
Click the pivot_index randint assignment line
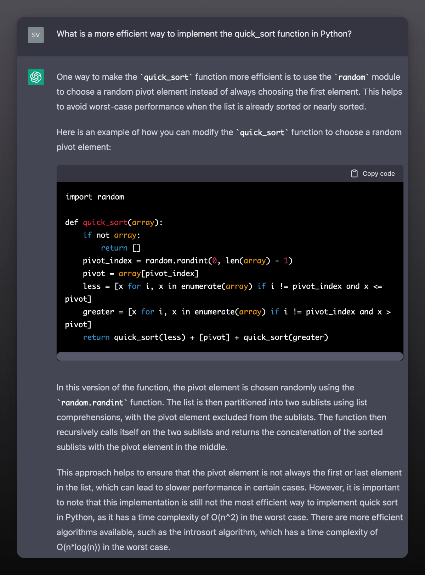[188, 261]
